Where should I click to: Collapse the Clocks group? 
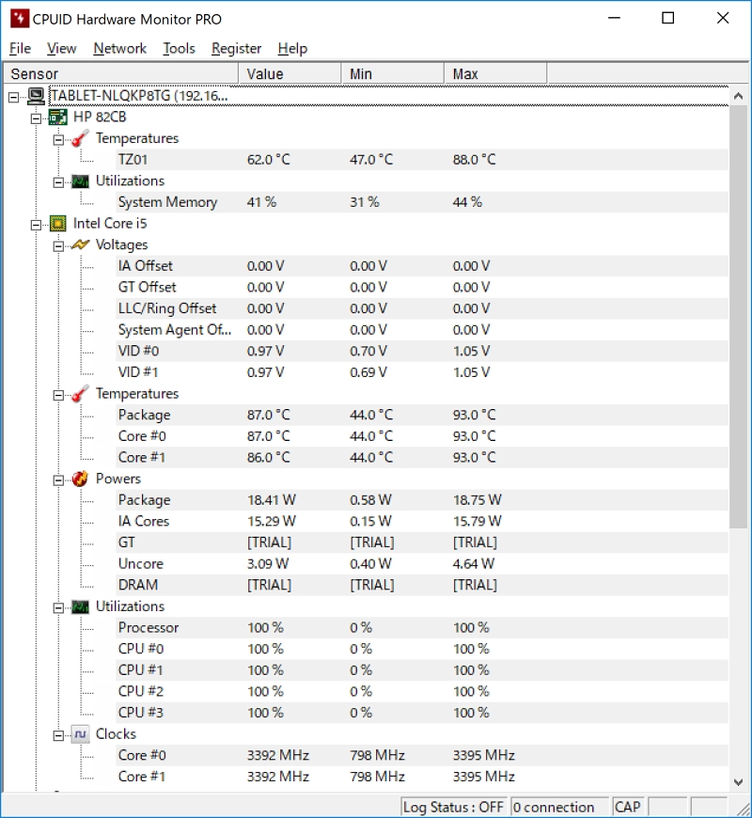[58, 735]
